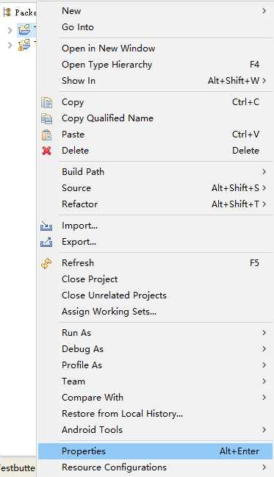Expand the second project tree node
Screen dimensions: 274x477
point(10,46)
